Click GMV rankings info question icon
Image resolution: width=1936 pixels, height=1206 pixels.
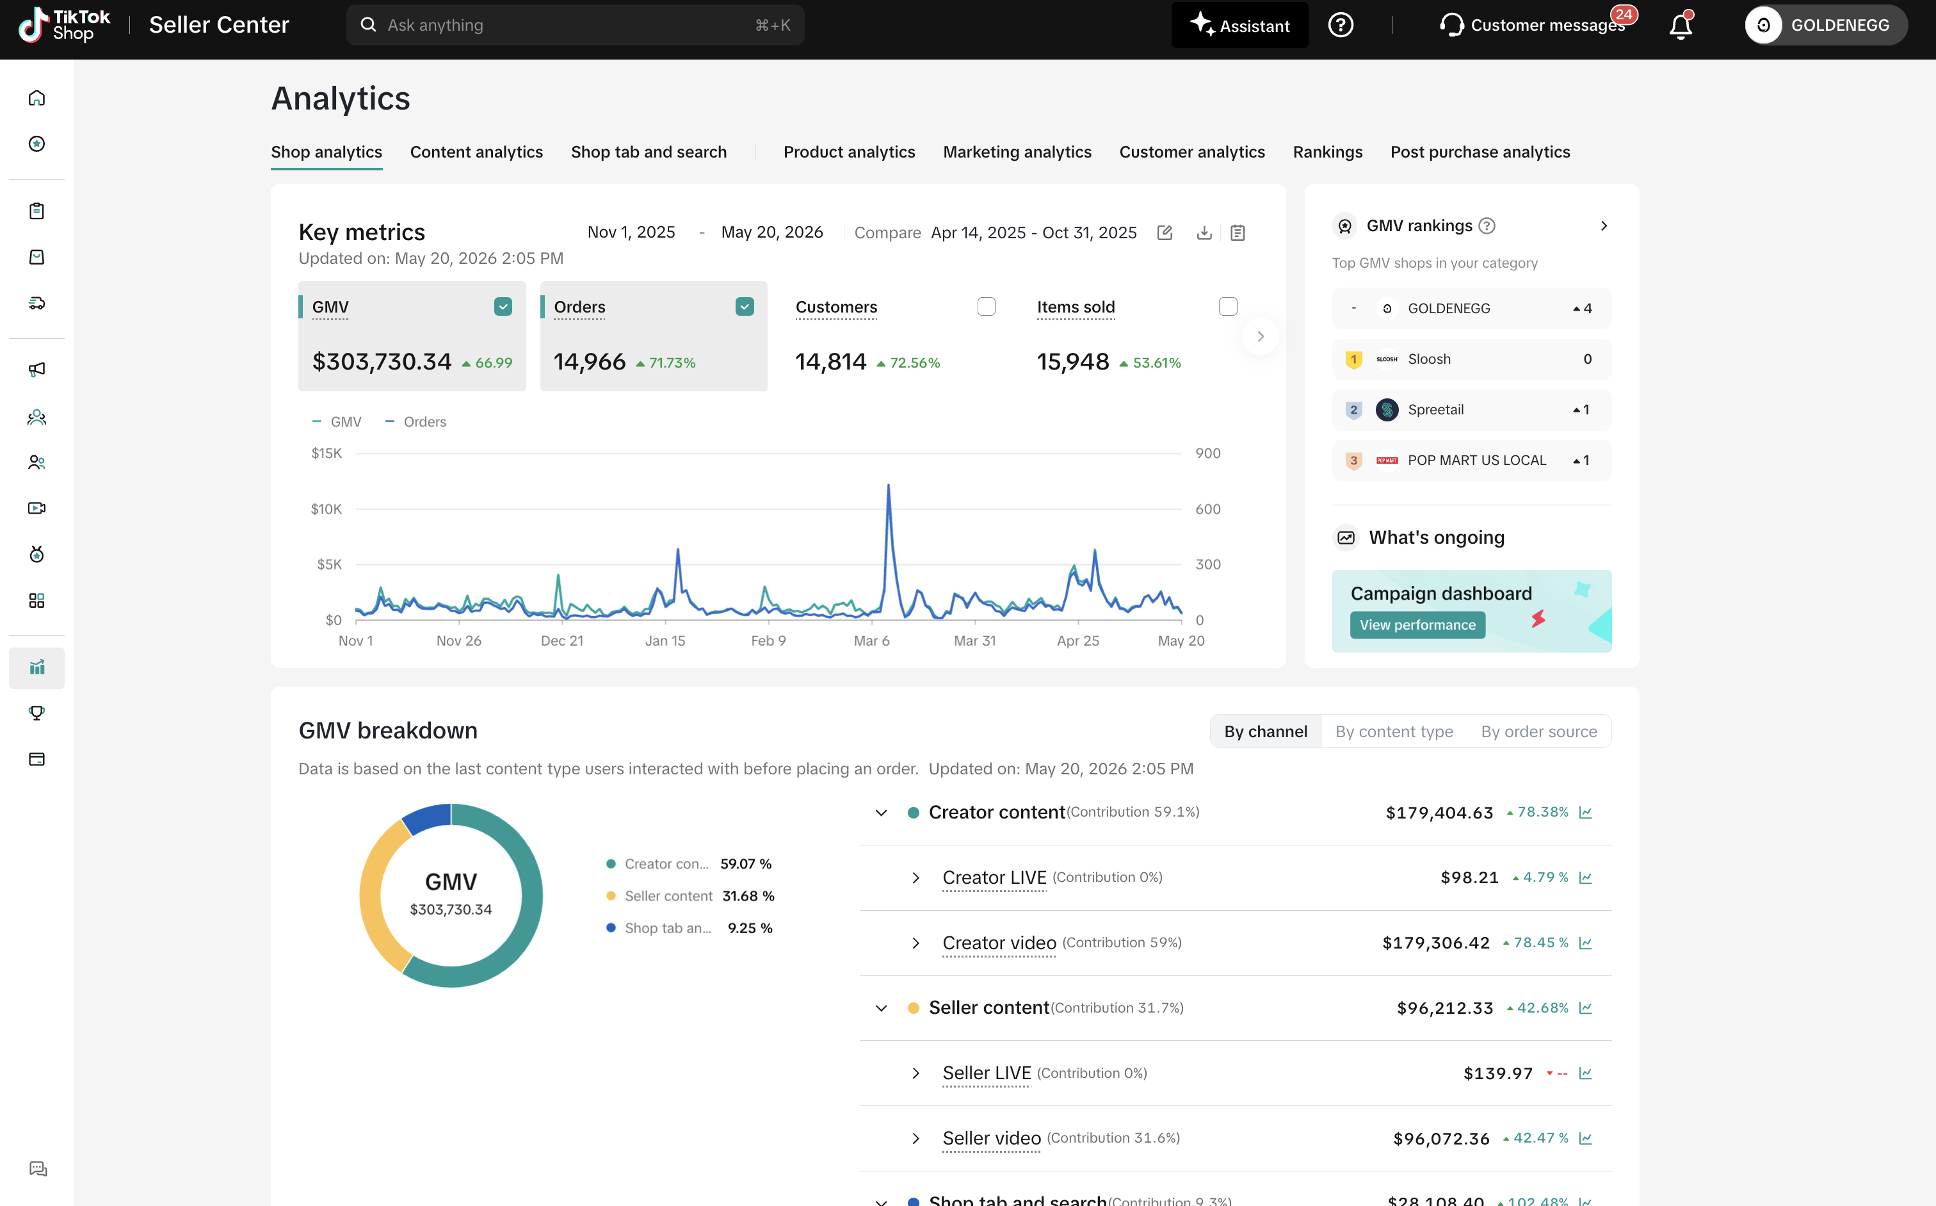coord(1487,225)
